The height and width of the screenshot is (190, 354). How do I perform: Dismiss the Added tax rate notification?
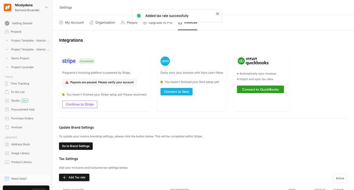(x=218, y=14)
